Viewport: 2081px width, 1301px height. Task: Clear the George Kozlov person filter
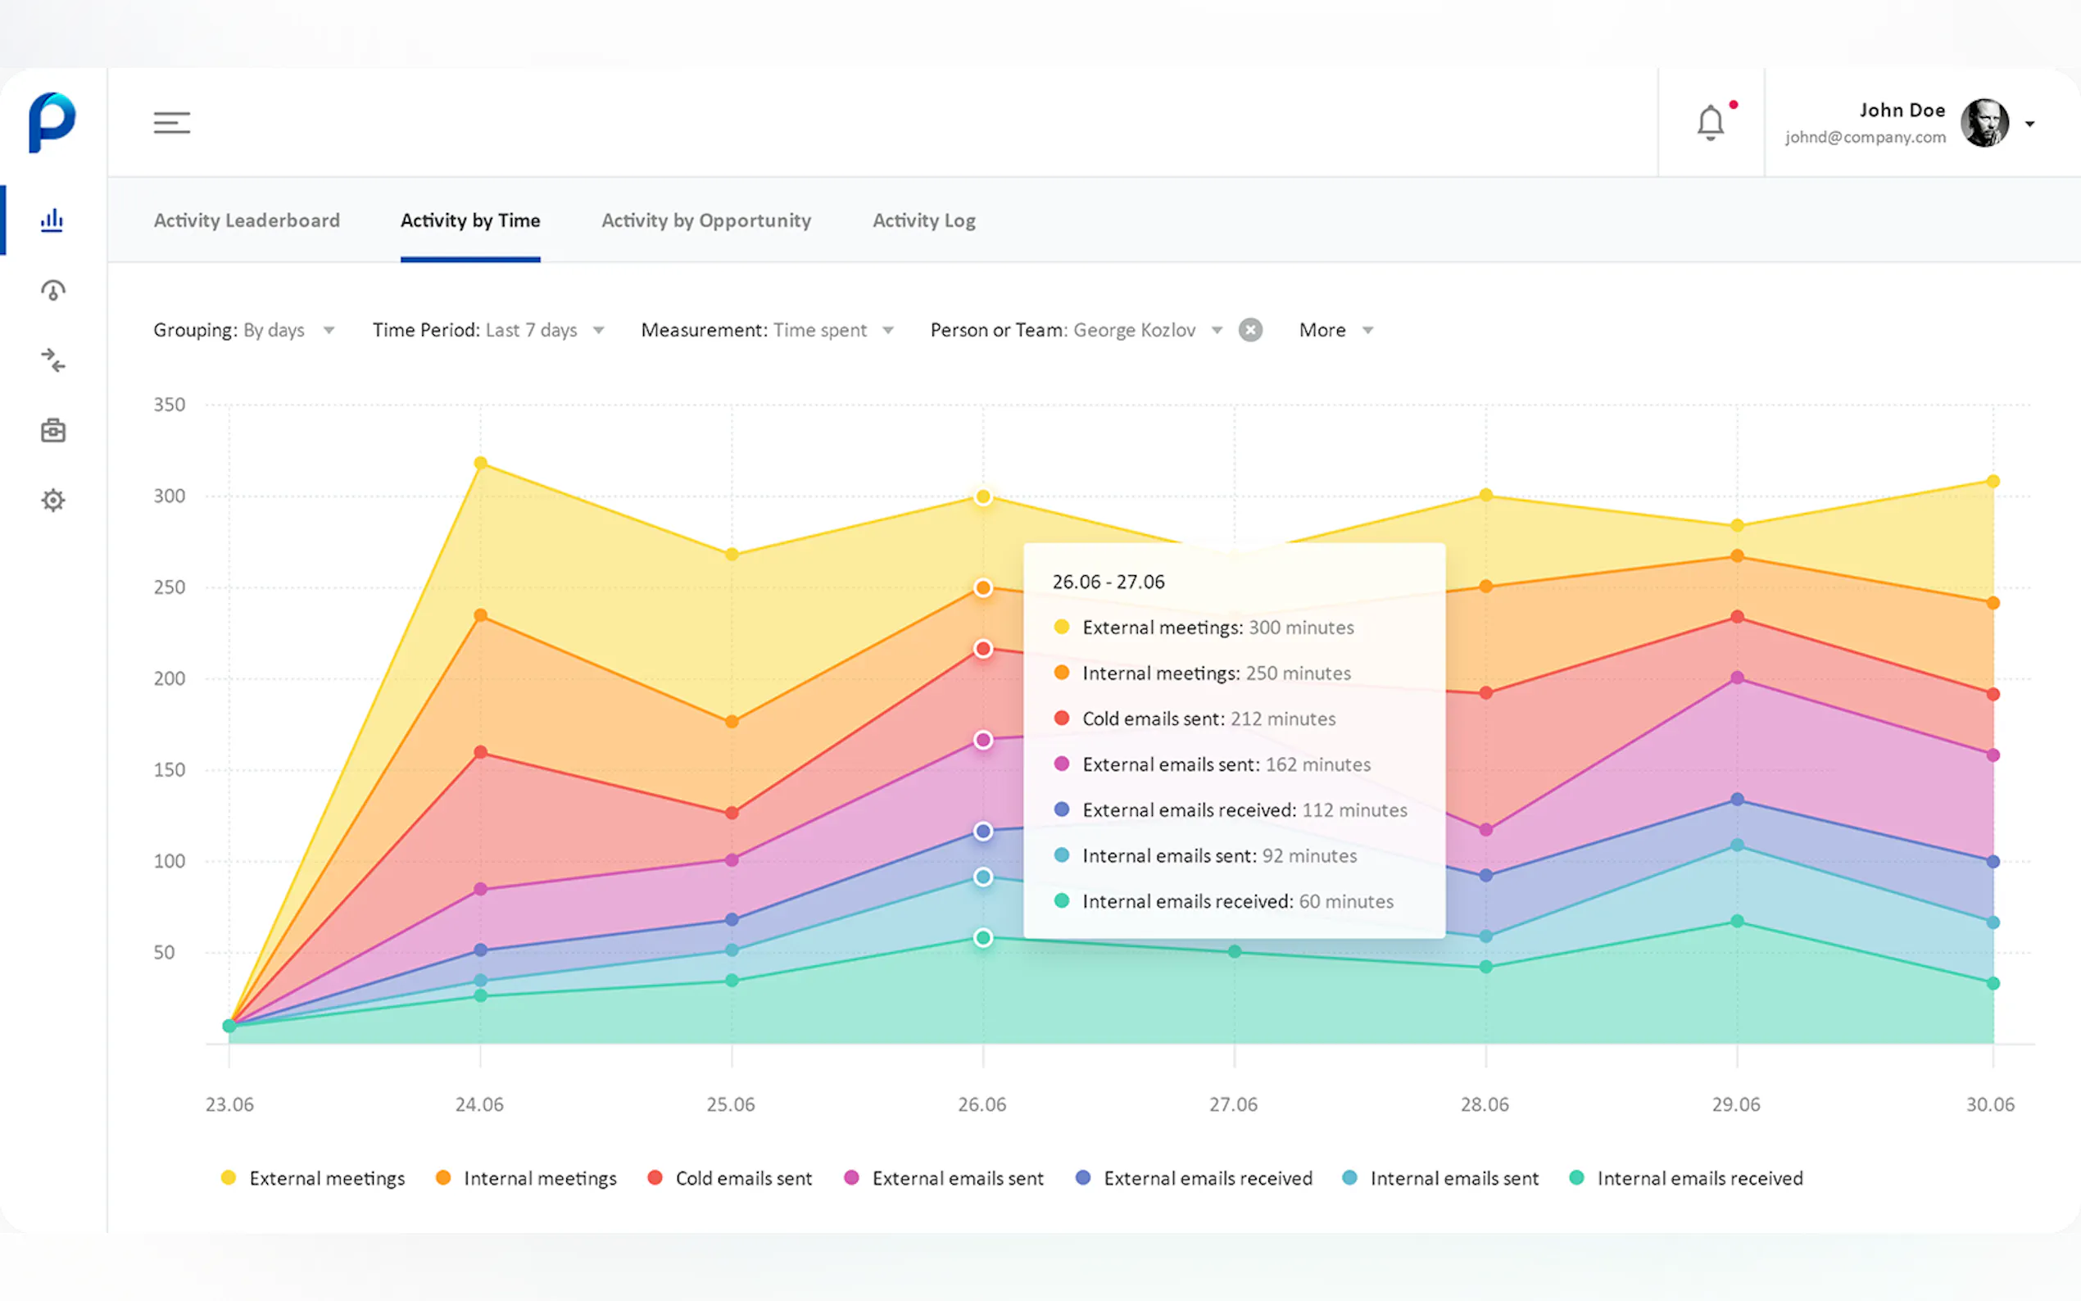[1250, 330]
